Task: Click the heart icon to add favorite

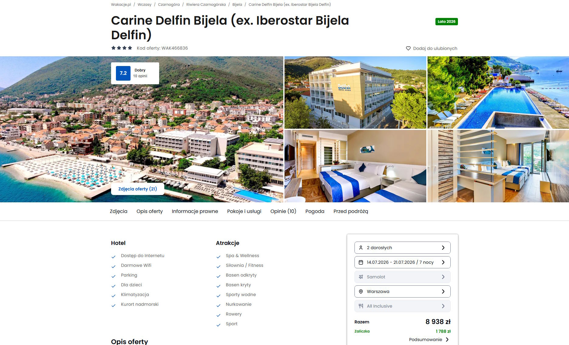Action: pos(408,48)
